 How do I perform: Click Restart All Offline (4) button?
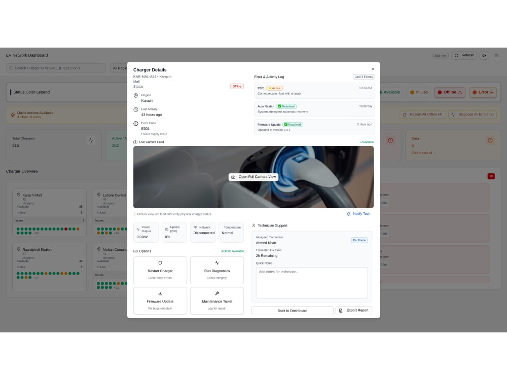coord(423,115)
